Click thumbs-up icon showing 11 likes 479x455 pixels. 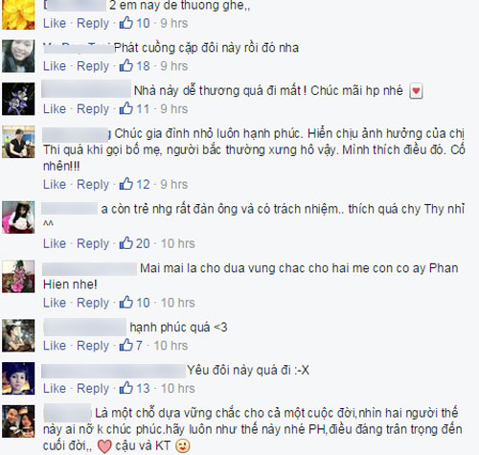point(126,108)
